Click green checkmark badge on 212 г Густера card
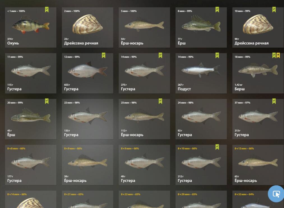 tap(217, 147)
